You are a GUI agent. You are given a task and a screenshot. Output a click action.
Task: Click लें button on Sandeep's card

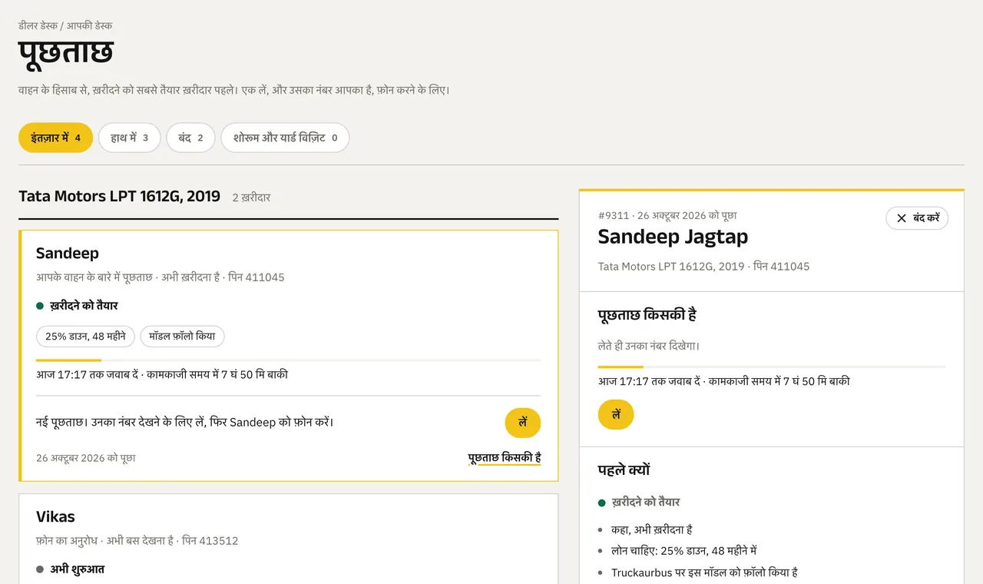pyautogui.click(x=523, y=423)
